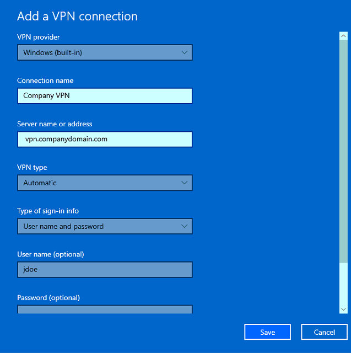Expand the VPN type dropdown
This screenshot has height=353, width=351.
[105, 183]
